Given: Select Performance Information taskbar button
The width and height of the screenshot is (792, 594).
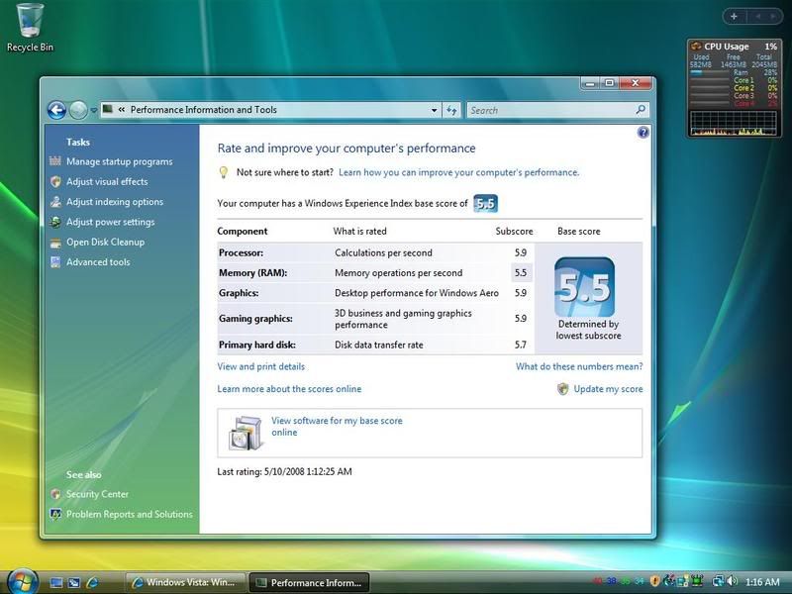Looking at the screenshot, I should tap(308, 582).
